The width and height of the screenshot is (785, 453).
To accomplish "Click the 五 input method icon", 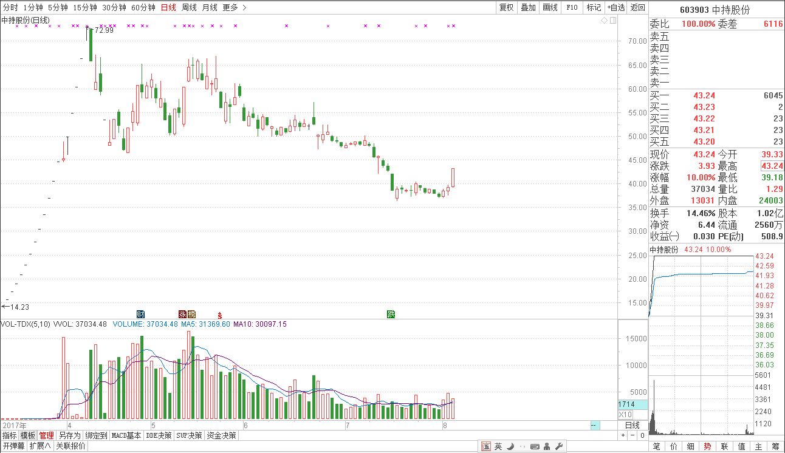I will [486, 446].
